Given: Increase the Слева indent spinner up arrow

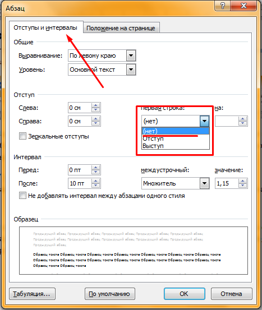Looking at the screenshot, I should [x=96, y=105].
